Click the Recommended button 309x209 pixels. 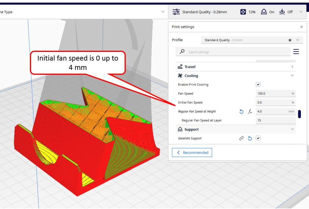click(x=192, y=153)
